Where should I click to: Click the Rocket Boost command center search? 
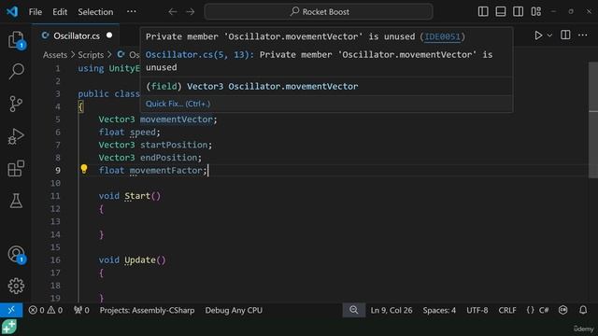tap(319, 12)
